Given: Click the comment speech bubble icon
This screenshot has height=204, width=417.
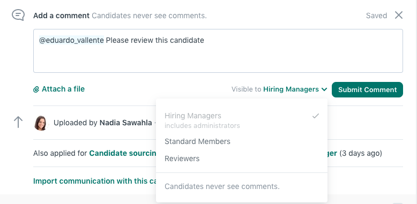Looking at the screenshot, I should [18, 15].
